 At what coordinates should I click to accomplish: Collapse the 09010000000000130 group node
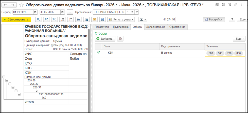click(x=19, y=94)
